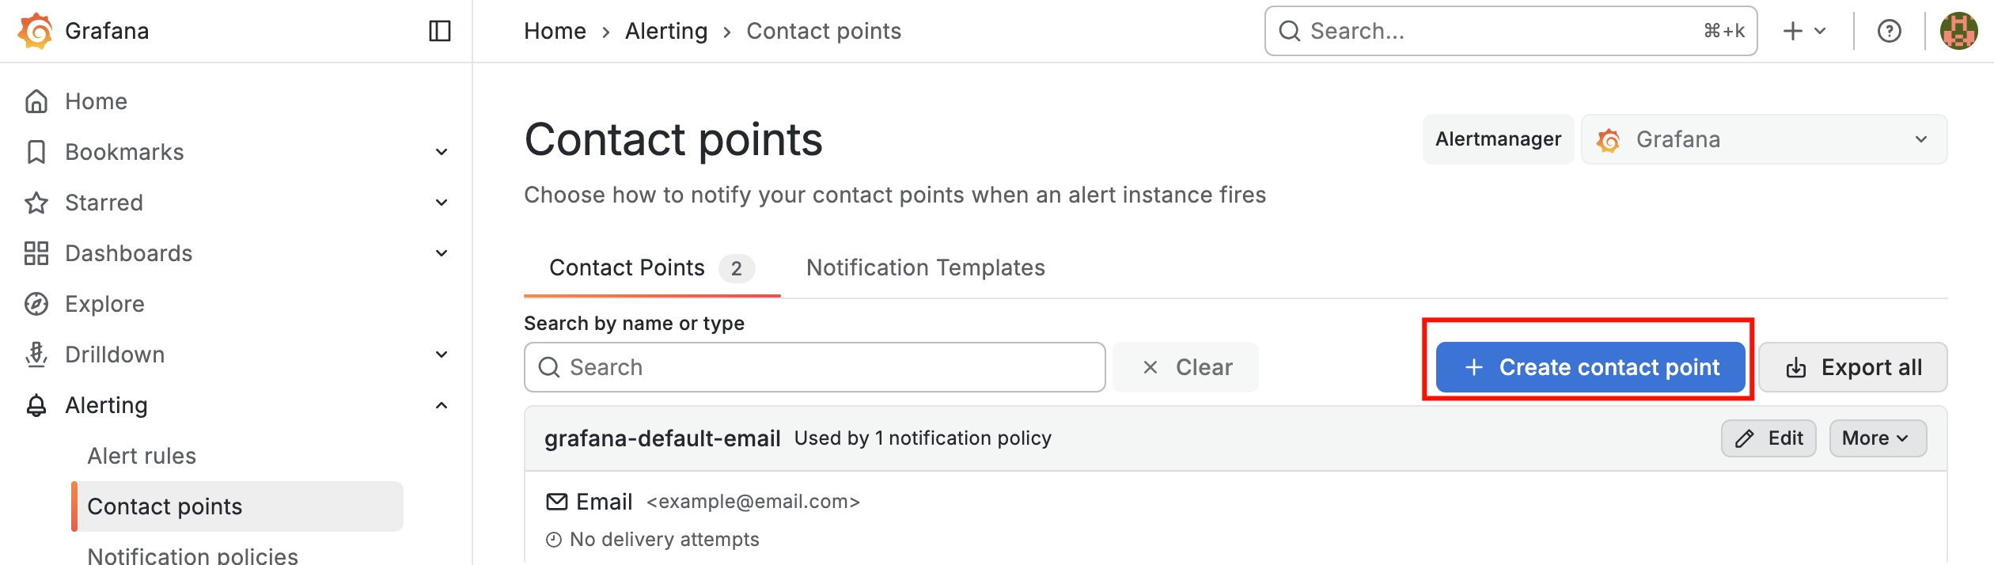
Task: Open the help question mark icon
Action: (x=1890, y=31)
